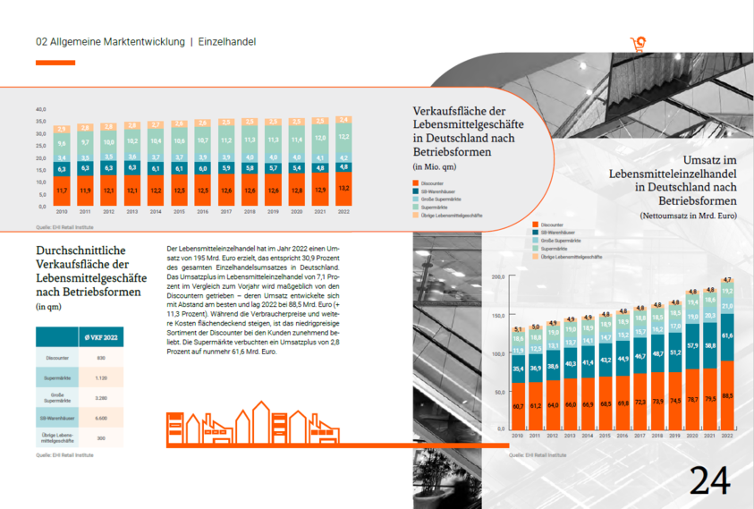
Task: Click the 'Supermärkte' row label in the table
Action: point(57,378)
